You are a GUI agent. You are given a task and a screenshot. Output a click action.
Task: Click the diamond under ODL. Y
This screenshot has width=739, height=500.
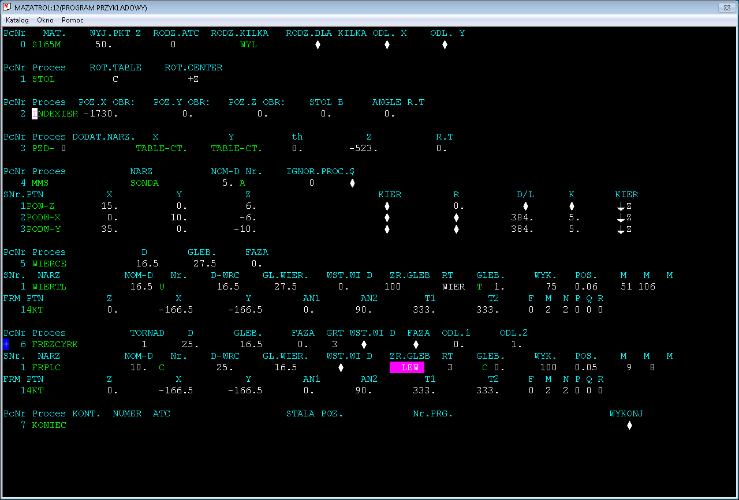click(x=445, y=44)
